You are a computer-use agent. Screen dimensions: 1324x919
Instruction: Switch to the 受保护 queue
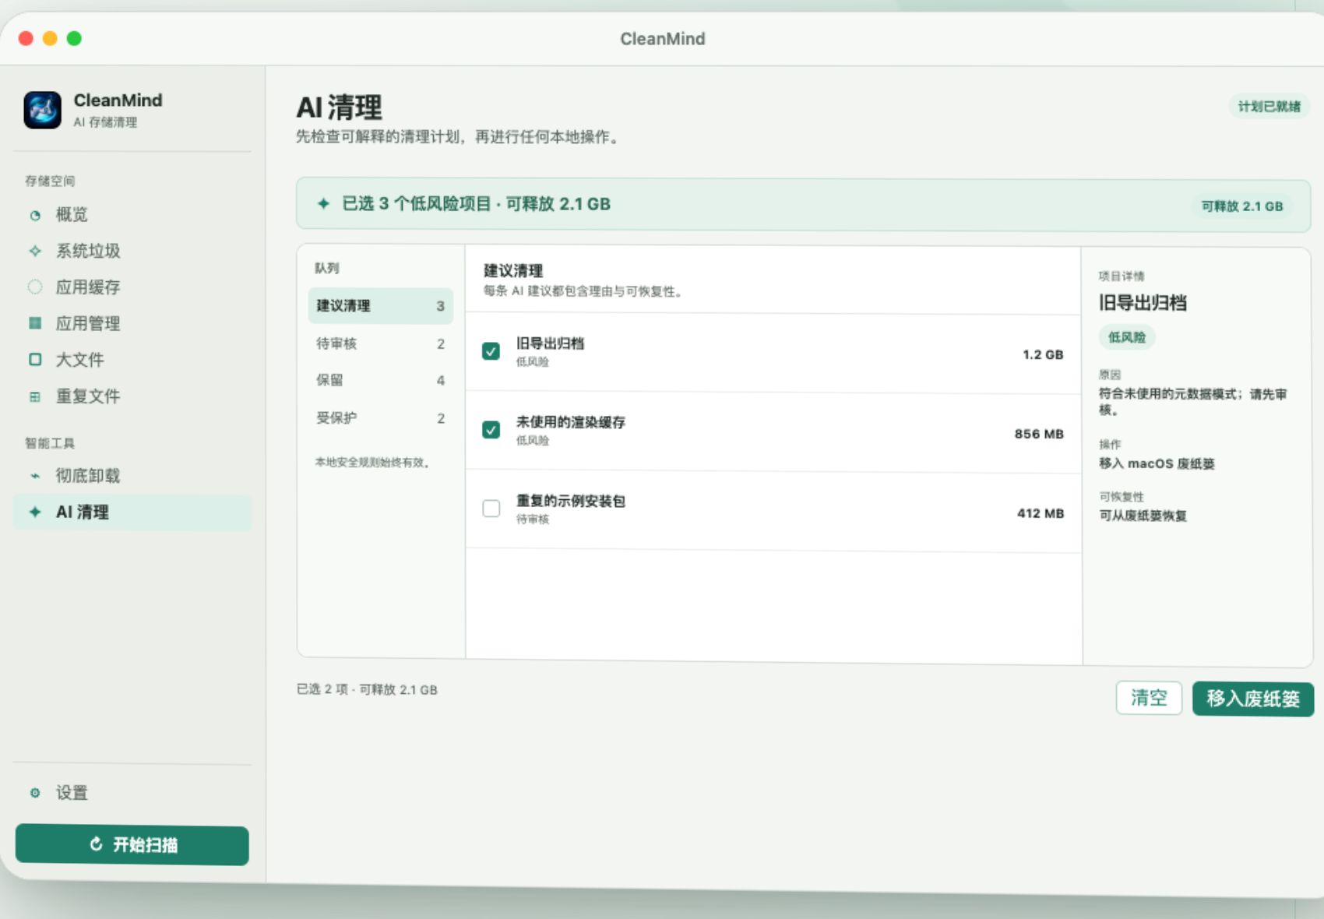click(380, 418)
